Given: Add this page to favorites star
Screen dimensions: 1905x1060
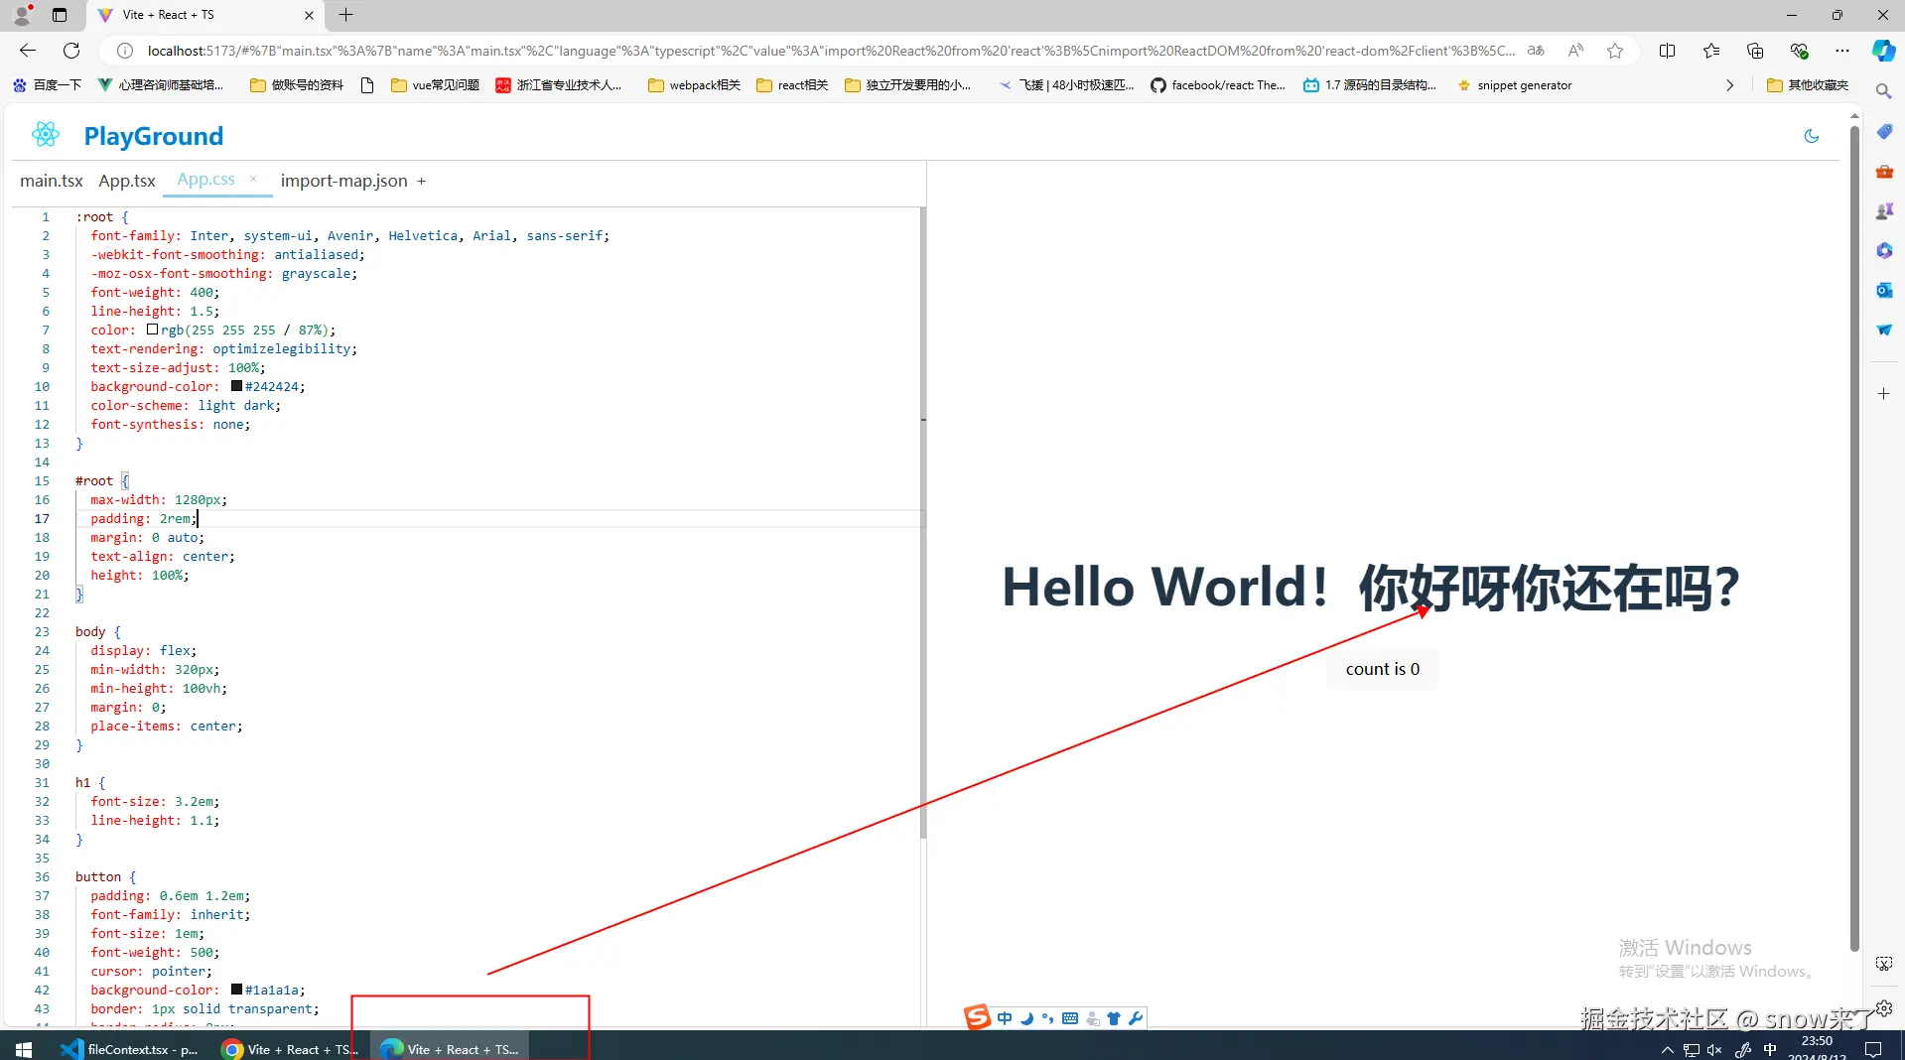Looking at the screenshot, I should click(1615, 51).
